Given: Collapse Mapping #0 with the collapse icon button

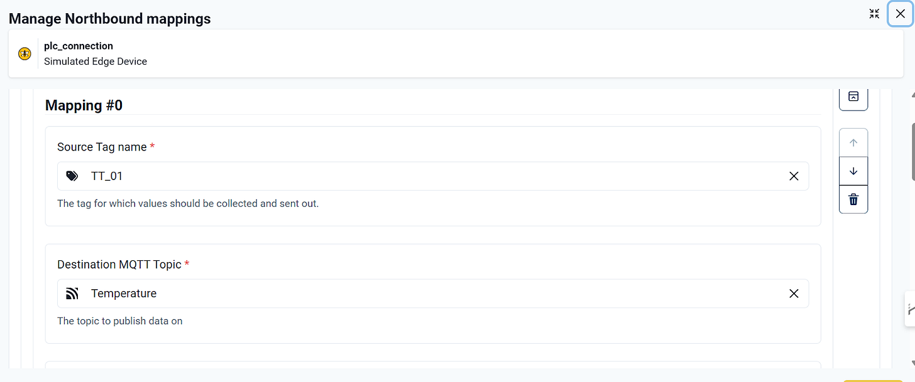Looking at the screenshot, I should coord(853,97).
